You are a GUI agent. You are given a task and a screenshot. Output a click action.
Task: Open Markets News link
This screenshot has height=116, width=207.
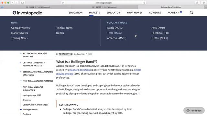[x=19, y=33]
